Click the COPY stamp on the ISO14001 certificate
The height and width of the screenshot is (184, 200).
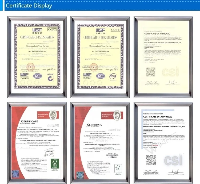click(x=52, y=29)
